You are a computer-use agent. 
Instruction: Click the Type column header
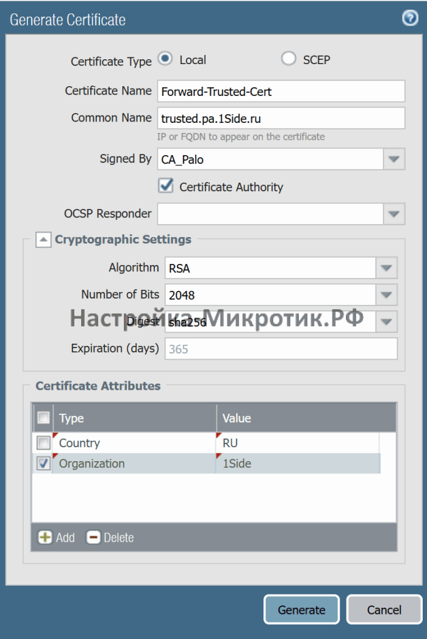pos(135,418)
